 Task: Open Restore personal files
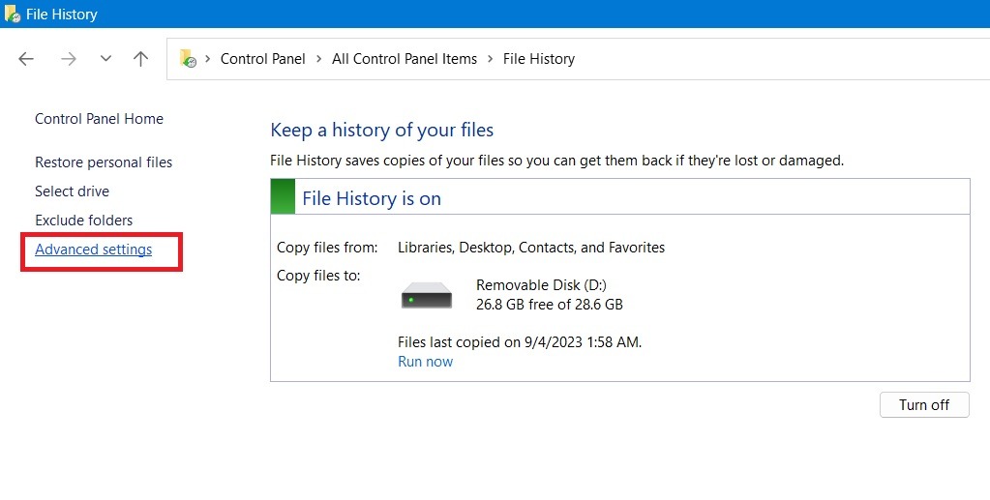[104, 162]
